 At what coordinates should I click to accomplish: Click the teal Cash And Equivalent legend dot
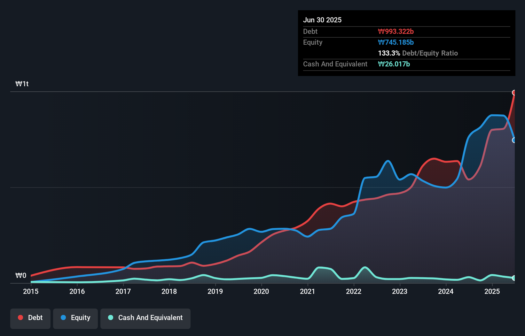[x=111, y=317]
